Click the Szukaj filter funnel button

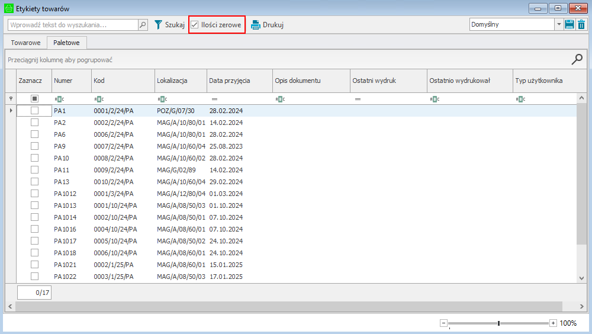[169, 25]
